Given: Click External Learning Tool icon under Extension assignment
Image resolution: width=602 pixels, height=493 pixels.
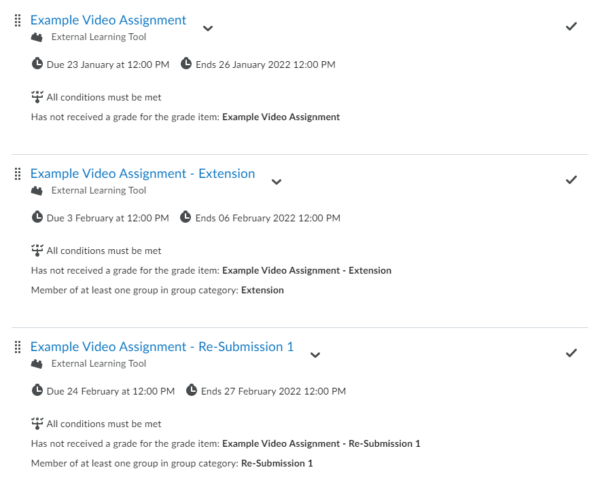Looking at the screenshot, I should pyautogui.click(x=37, y=191).
